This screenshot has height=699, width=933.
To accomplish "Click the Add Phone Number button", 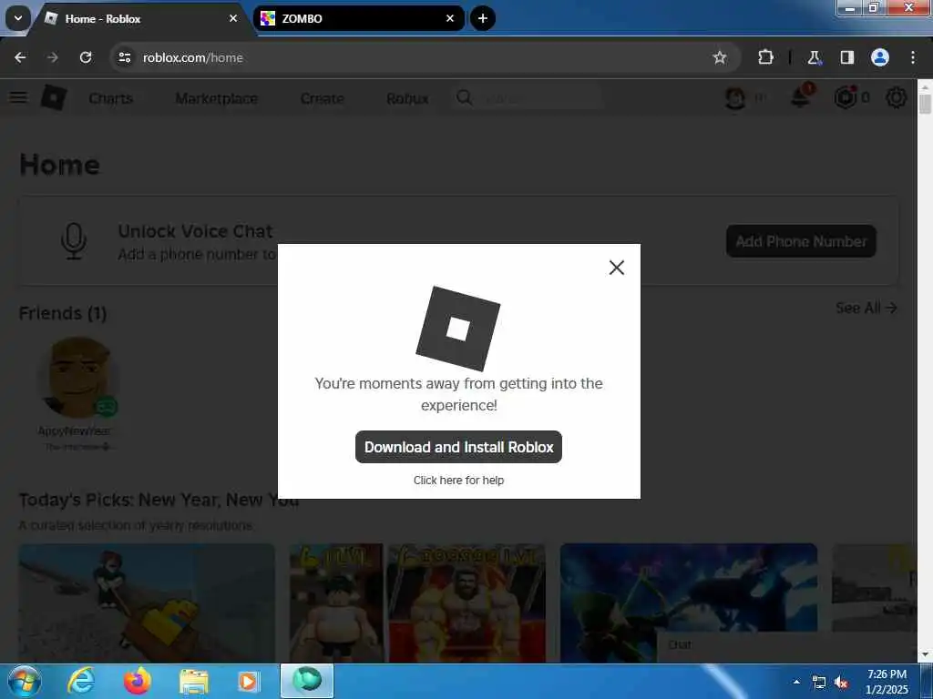I will (x=801, y=241).
